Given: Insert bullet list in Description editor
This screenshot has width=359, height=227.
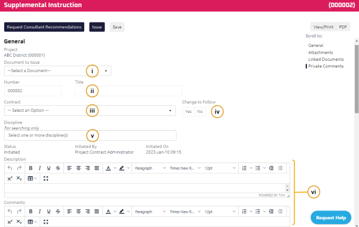Looking at the screenshot, I should [x=258, y=168].
